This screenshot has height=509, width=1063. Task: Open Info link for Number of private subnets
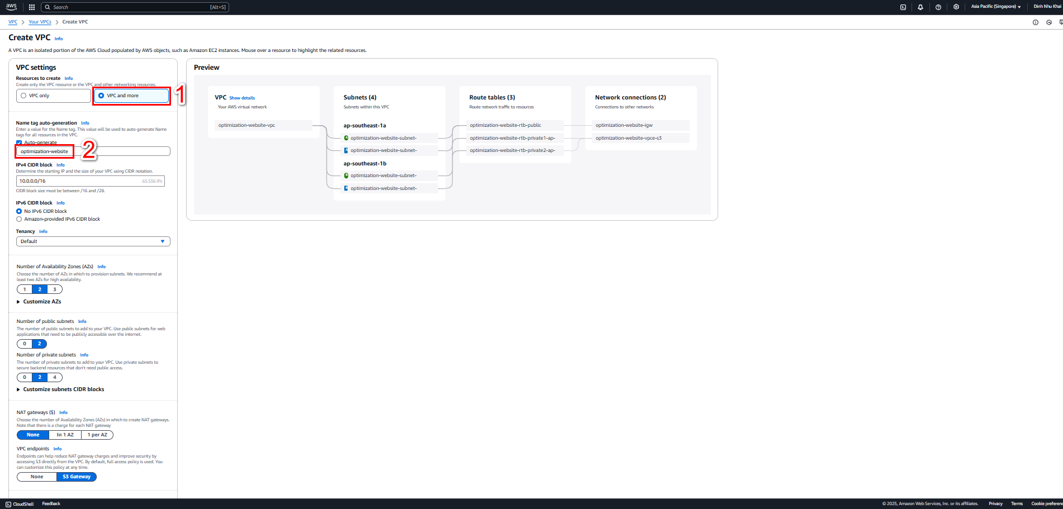click(84, 355)
